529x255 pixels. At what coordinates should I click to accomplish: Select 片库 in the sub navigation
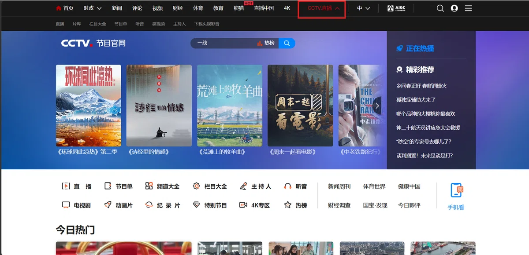77,24
